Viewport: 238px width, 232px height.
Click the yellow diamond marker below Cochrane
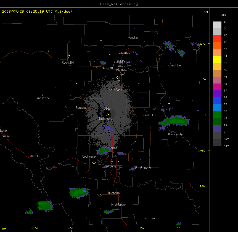[94, 163]
